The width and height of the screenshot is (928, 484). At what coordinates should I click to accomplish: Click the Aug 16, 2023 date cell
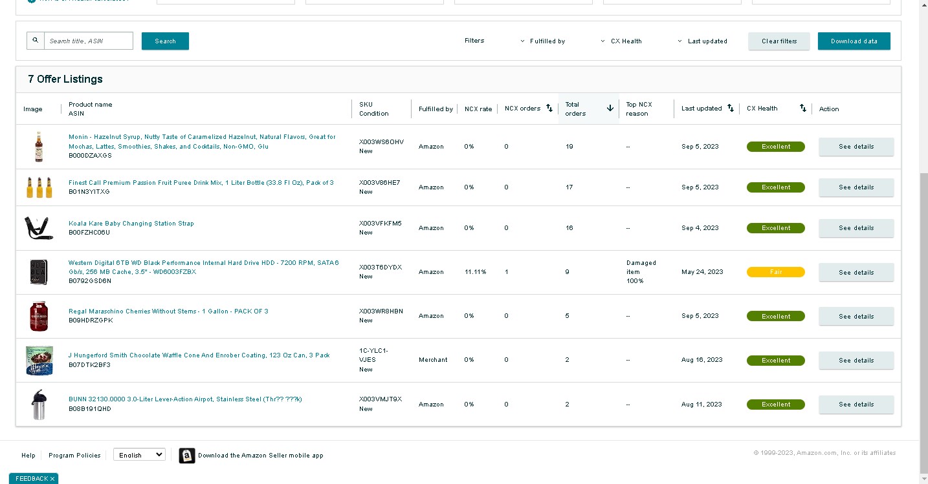tap(702, 360)
